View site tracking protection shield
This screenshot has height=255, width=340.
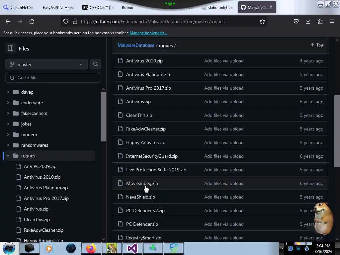point(66,21)
